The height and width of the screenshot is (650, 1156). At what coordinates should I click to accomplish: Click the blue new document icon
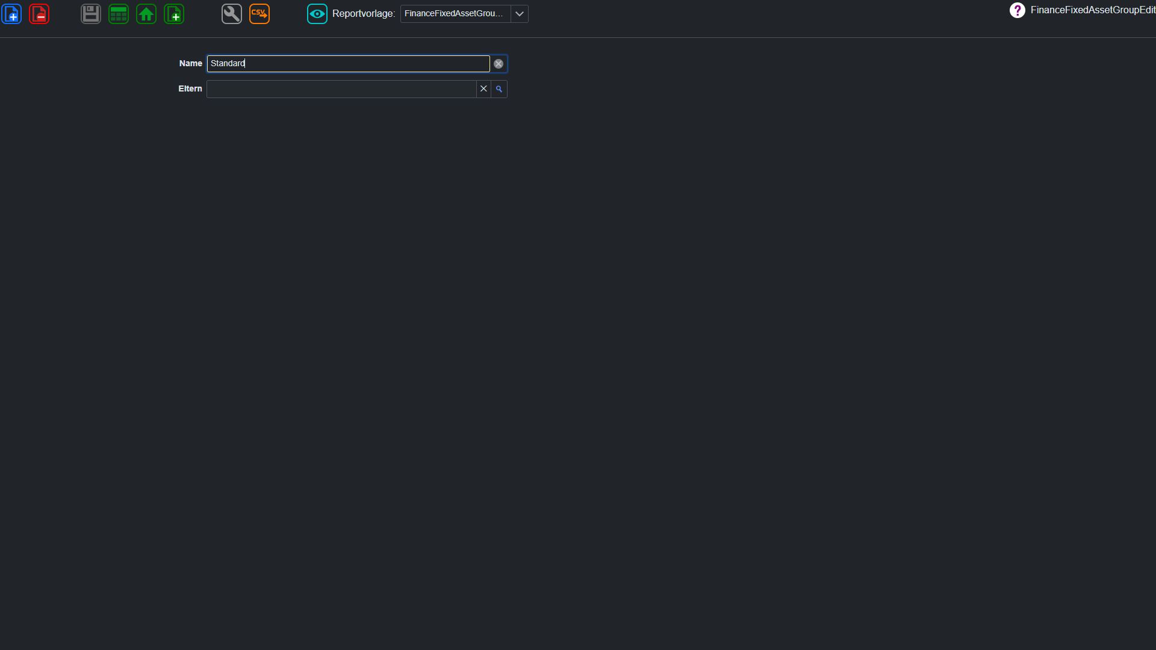pos(11,14)
